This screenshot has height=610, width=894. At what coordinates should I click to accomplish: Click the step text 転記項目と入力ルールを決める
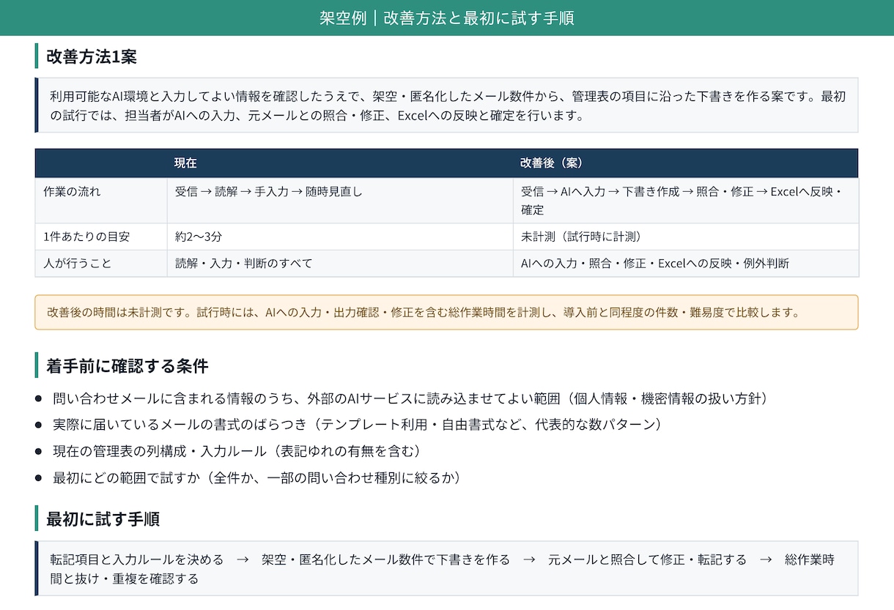pyautogui.click(x=137, y=559)
